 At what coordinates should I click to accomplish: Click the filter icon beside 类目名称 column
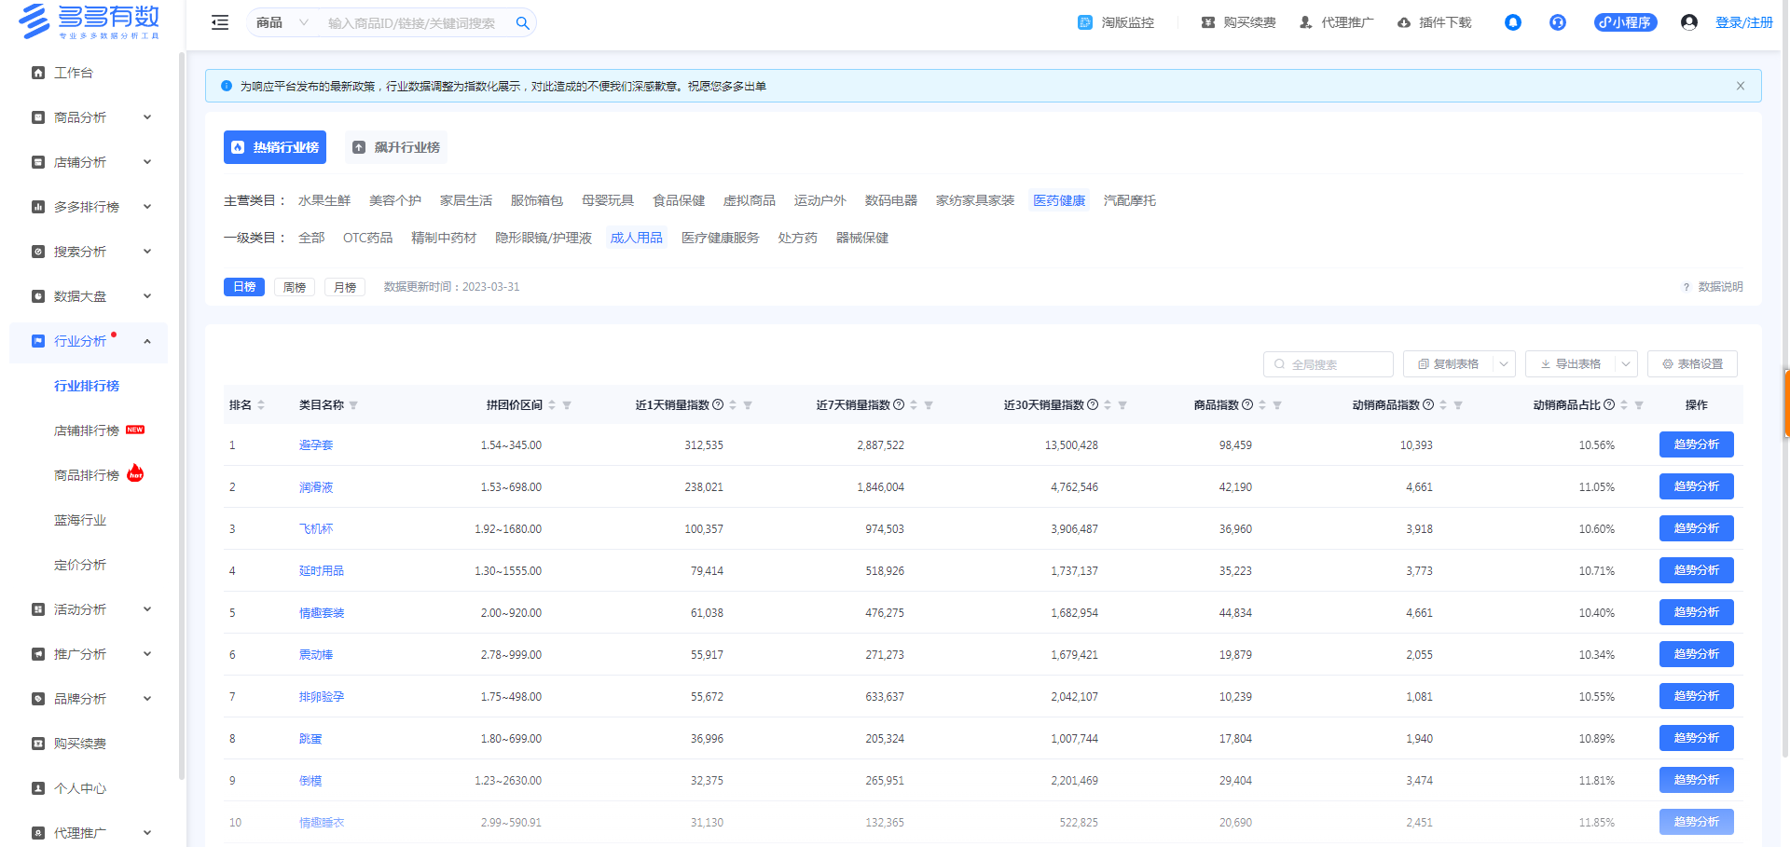pyautogui.click(x=353, y=405)
